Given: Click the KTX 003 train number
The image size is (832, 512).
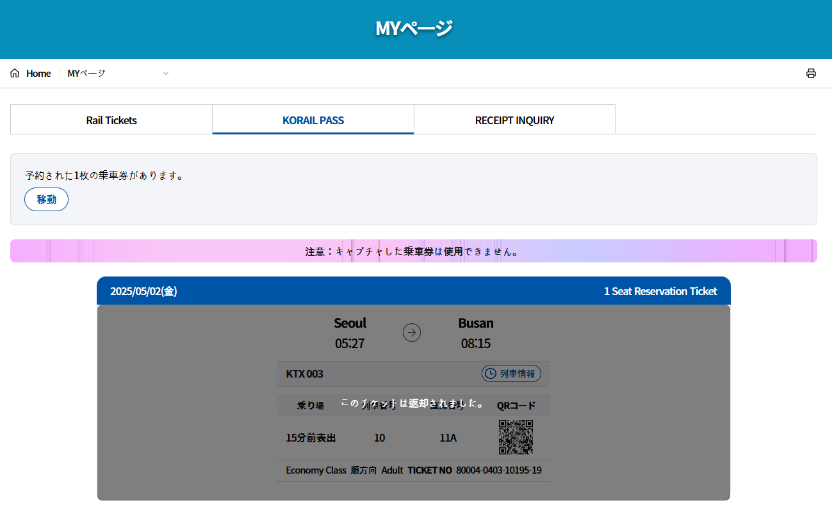Looking at the screenshot, I should pos(304,374).
